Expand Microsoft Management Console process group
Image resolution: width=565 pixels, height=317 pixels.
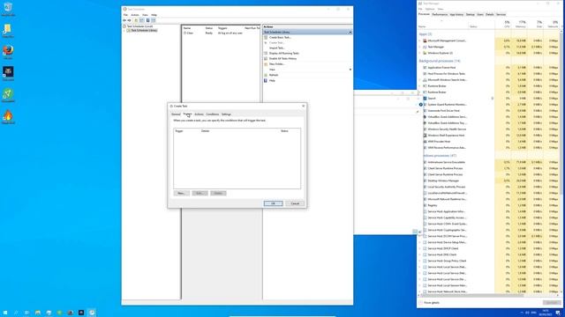(420, 41)
